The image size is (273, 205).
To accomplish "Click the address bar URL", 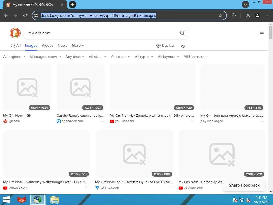I will click(98, 15).
